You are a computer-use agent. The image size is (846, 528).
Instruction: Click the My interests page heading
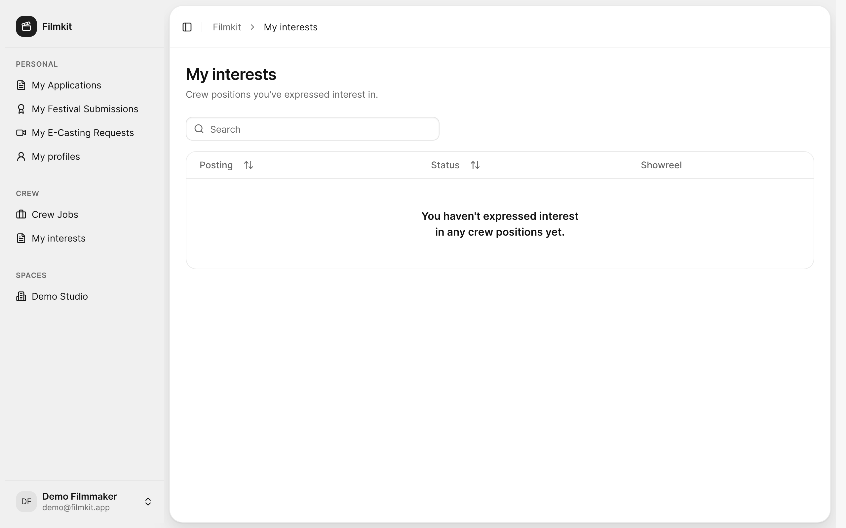(x=231, y=74)
